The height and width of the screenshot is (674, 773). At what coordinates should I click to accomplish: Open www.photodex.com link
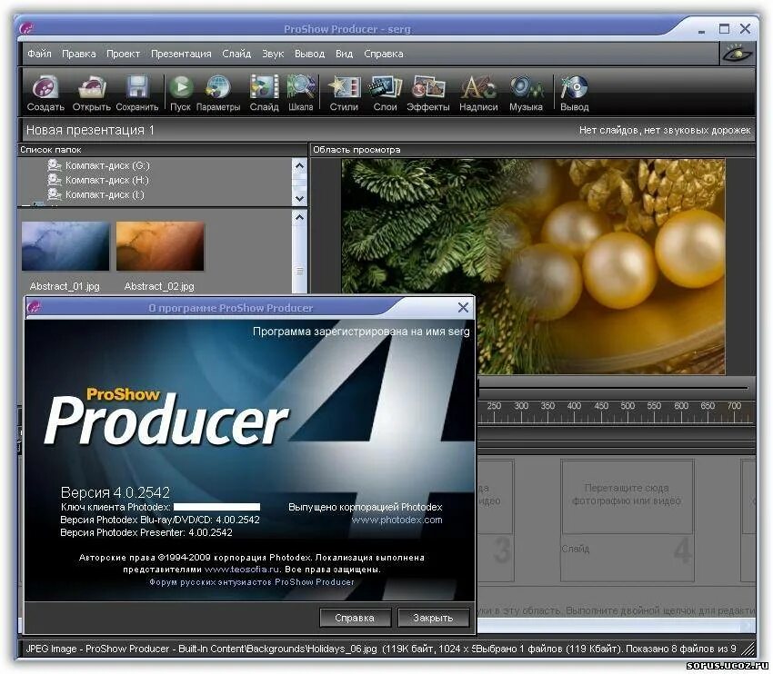397,520
